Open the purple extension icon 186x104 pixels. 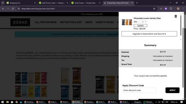click(166, 9)
